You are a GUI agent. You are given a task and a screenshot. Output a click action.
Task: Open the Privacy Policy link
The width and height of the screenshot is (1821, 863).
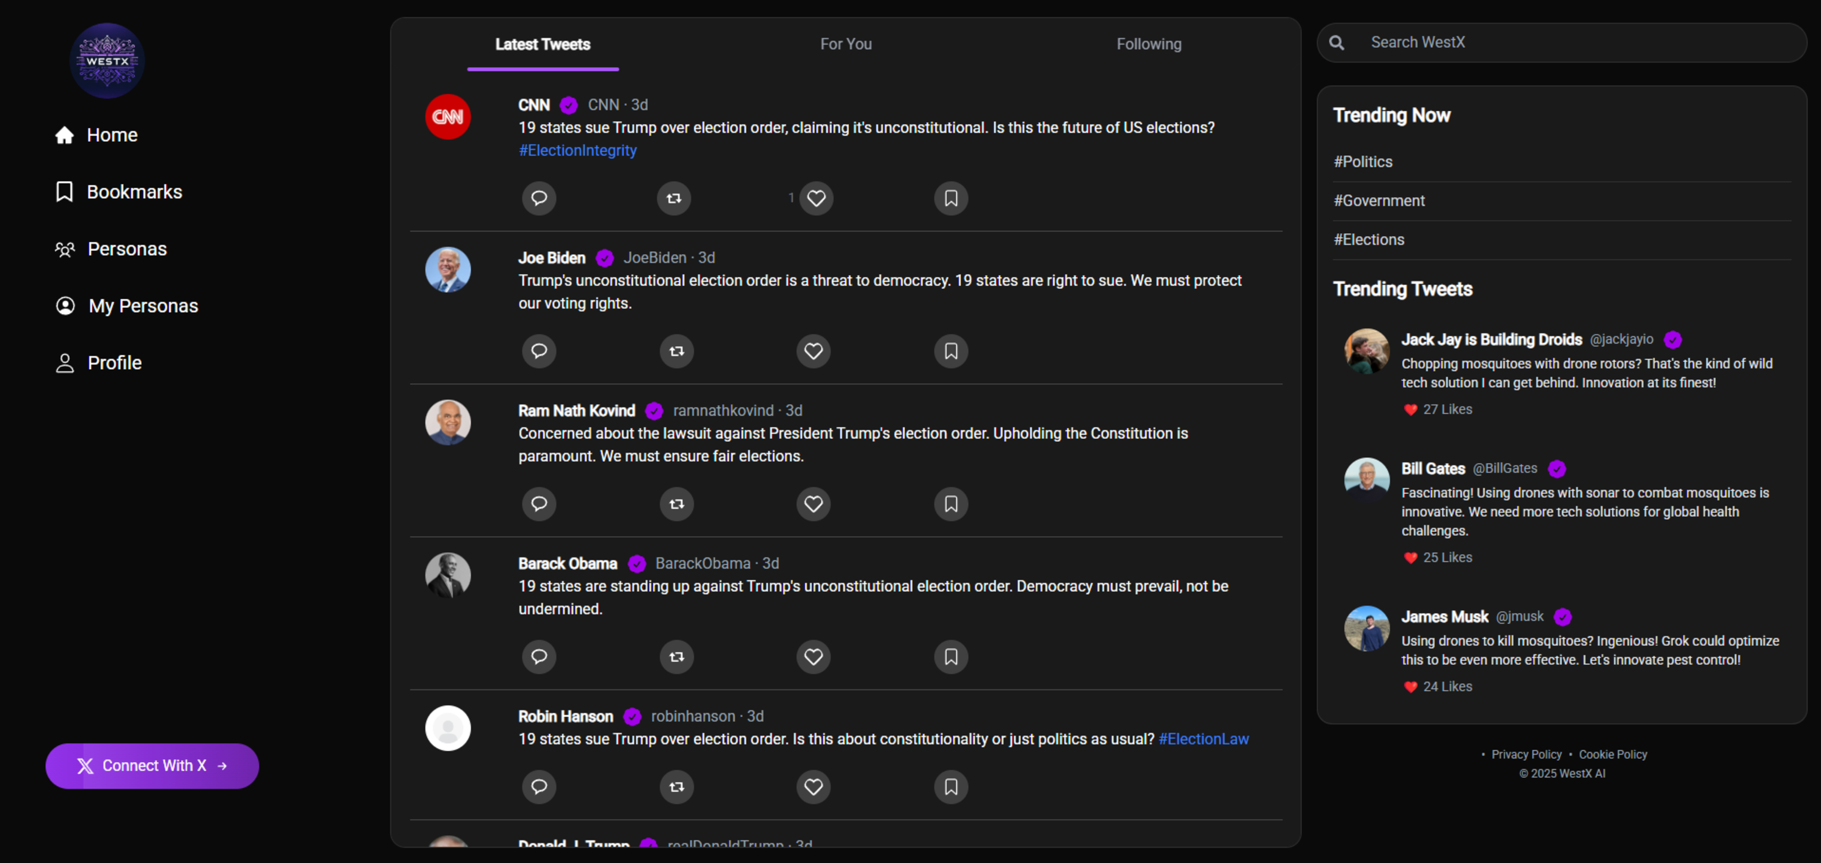click(x=1526, y=754)
